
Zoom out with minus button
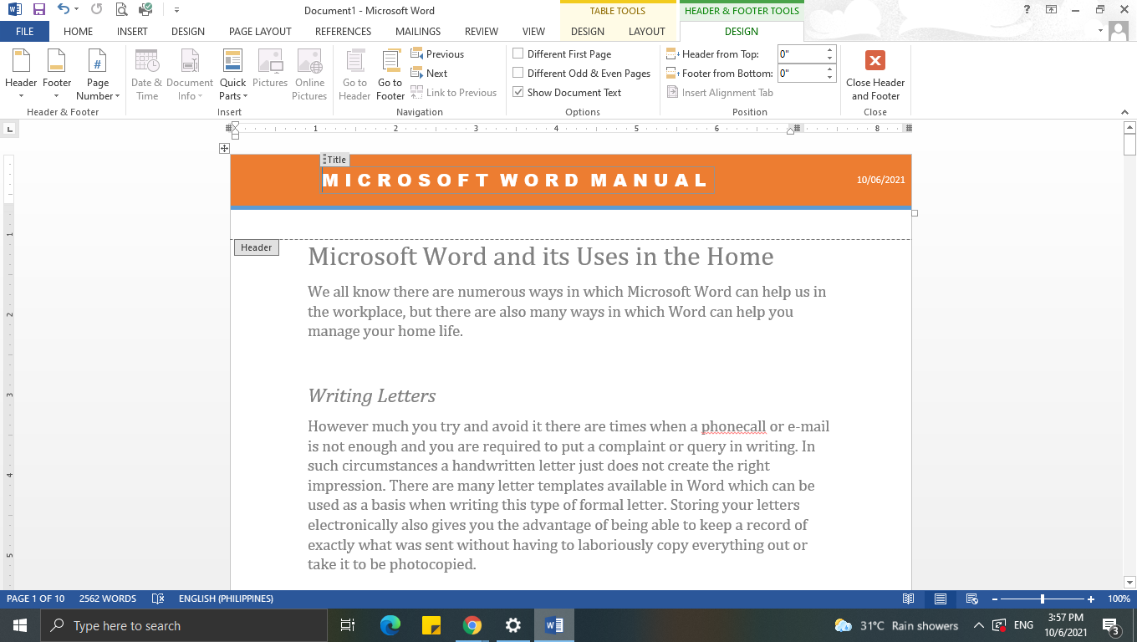pyautogui.click(x=994, y=599)
